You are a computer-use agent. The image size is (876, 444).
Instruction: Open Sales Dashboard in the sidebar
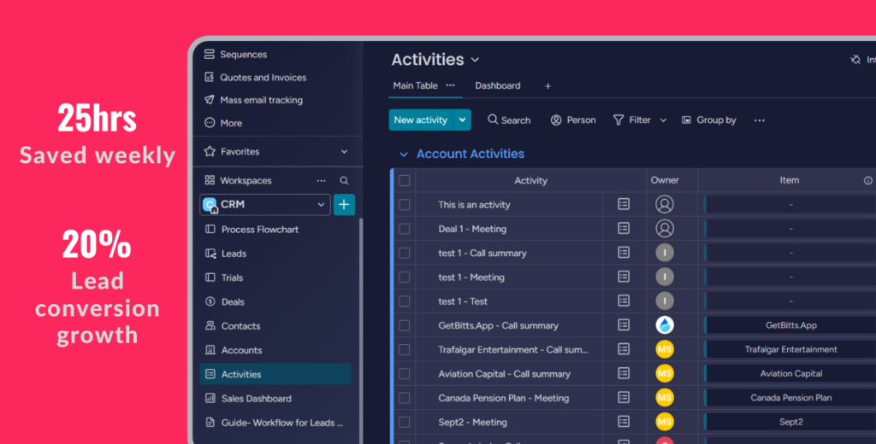tap(256, 399)
